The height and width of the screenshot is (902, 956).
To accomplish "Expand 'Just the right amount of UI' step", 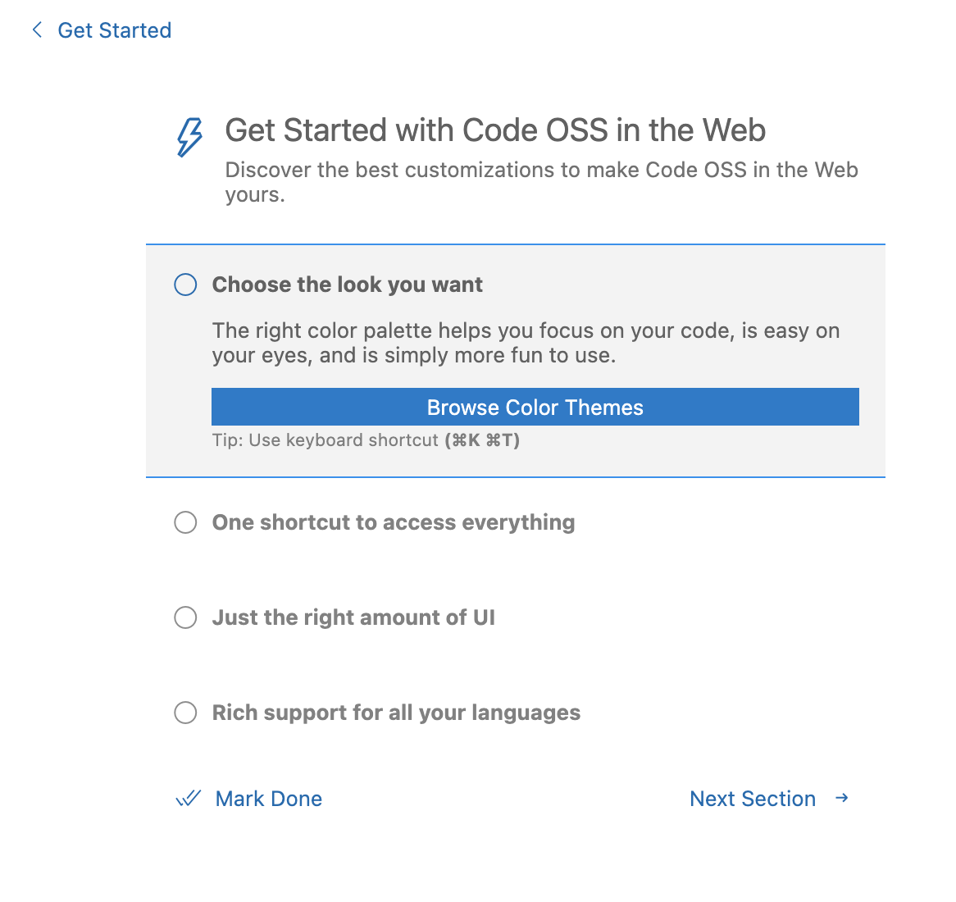I will [353, 617].
